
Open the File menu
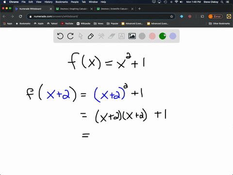(24, 2)
